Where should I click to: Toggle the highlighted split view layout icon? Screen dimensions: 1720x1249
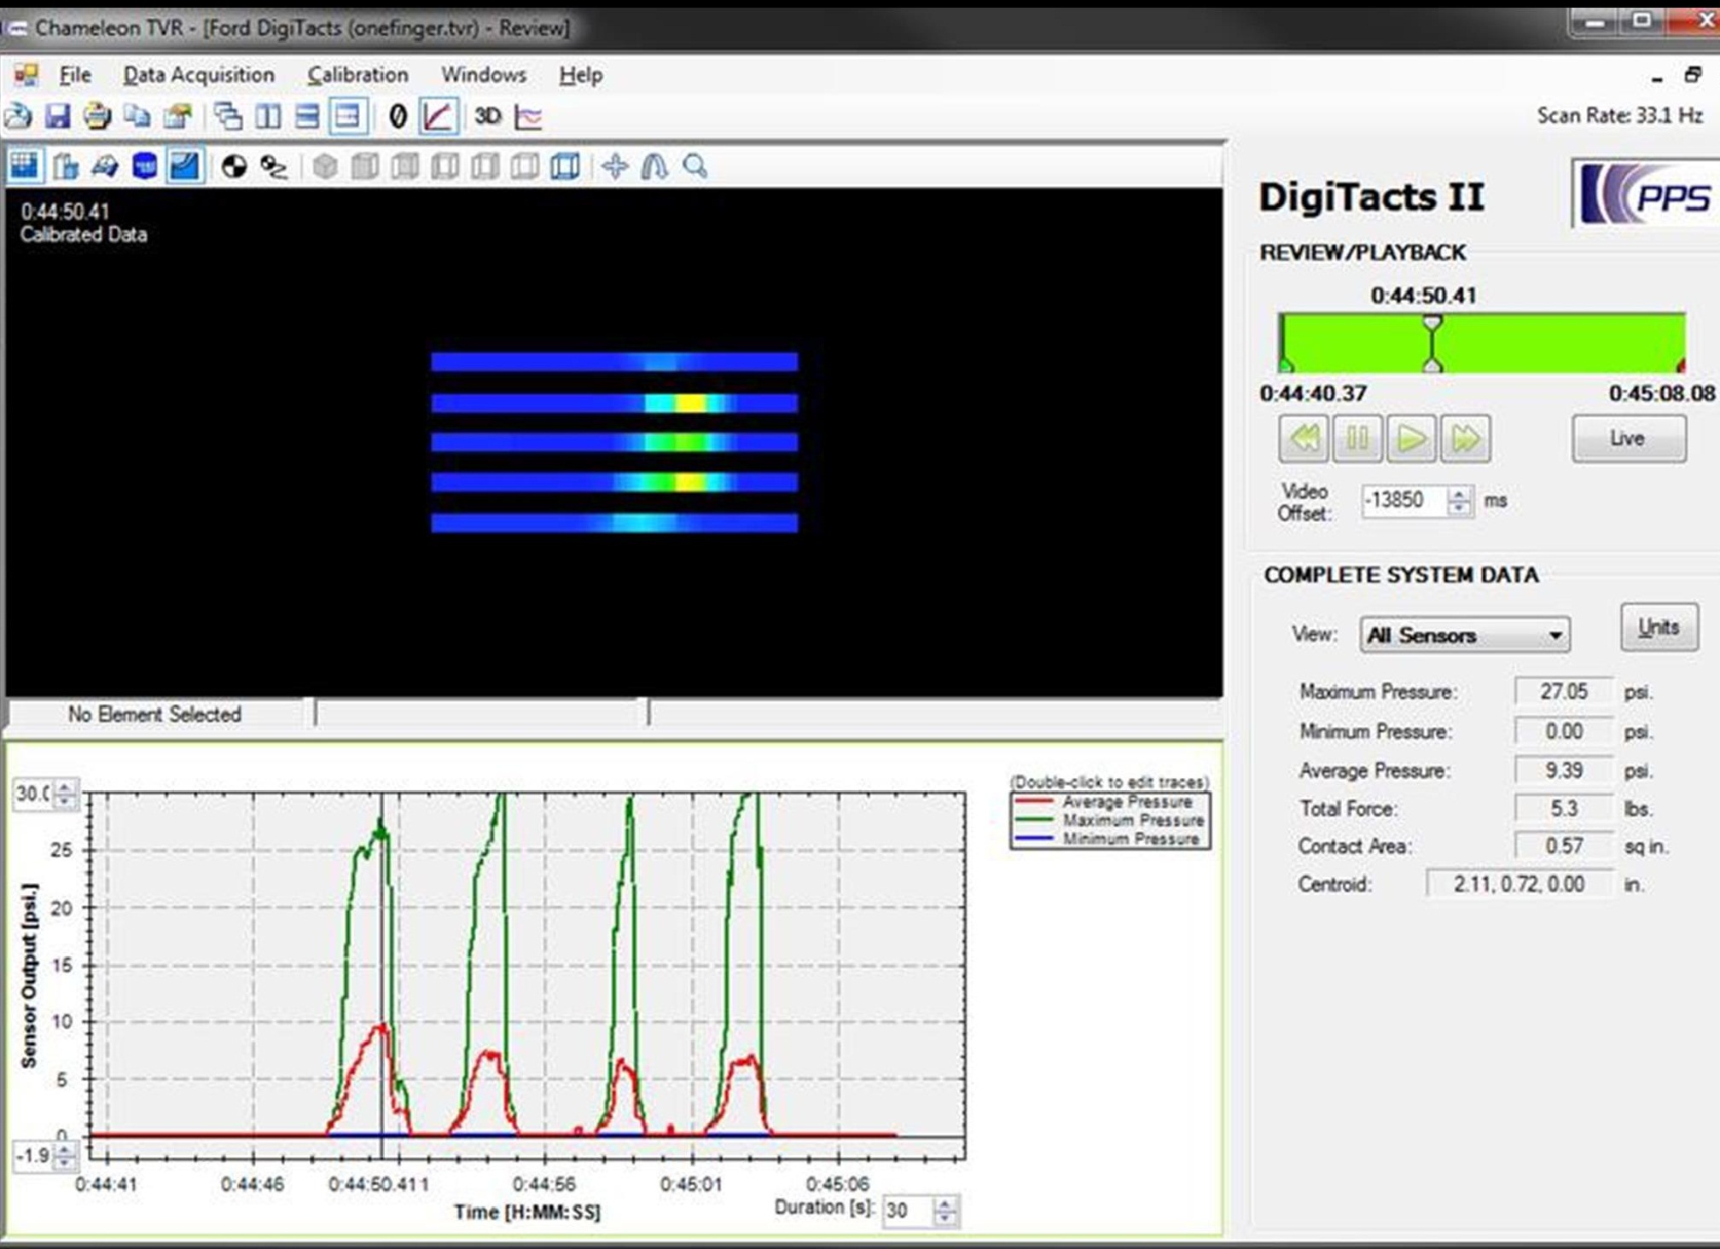coord(348,116)
